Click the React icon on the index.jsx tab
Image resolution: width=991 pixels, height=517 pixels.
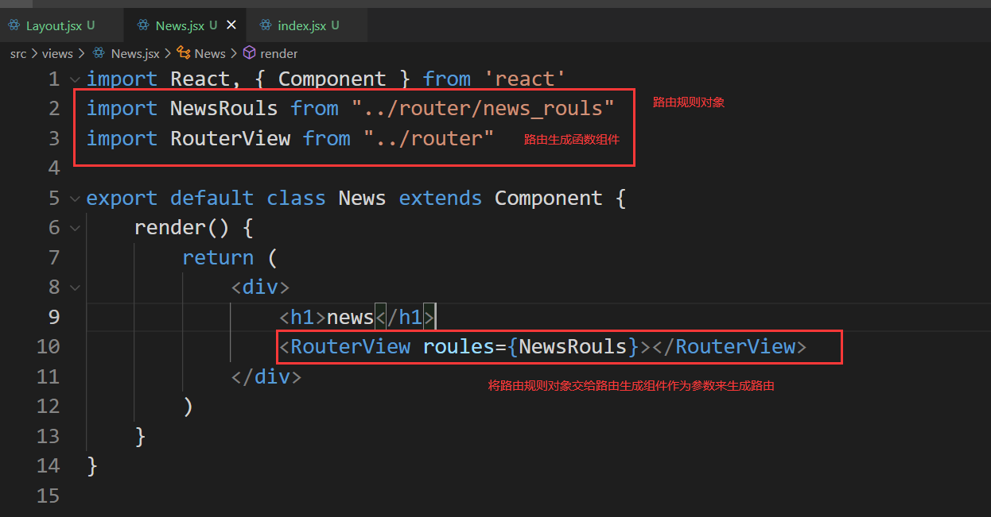(x=265, y=25)
